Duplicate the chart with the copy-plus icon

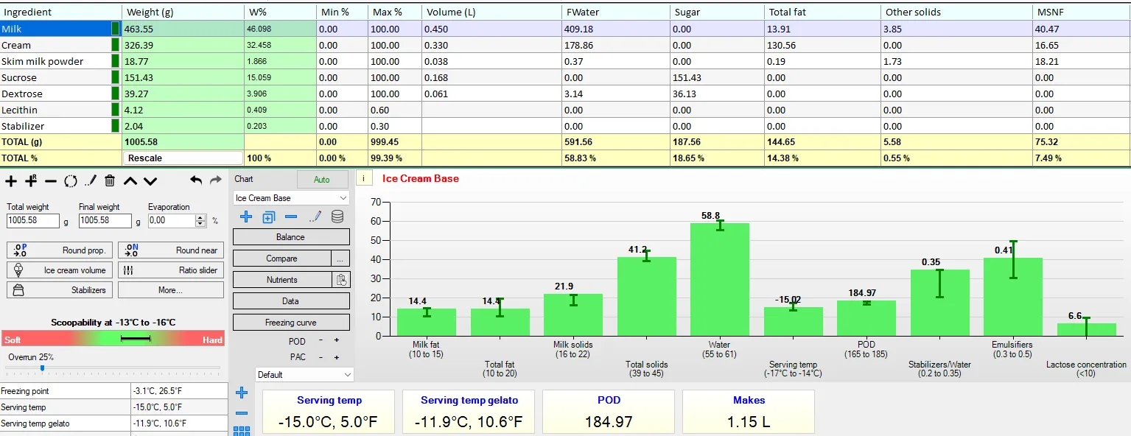tap(269, 217)
